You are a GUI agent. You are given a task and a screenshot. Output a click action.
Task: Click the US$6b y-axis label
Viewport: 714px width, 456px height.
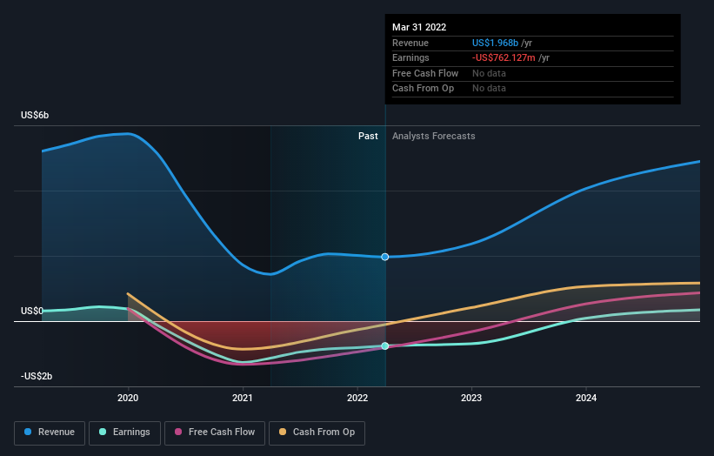35,115
